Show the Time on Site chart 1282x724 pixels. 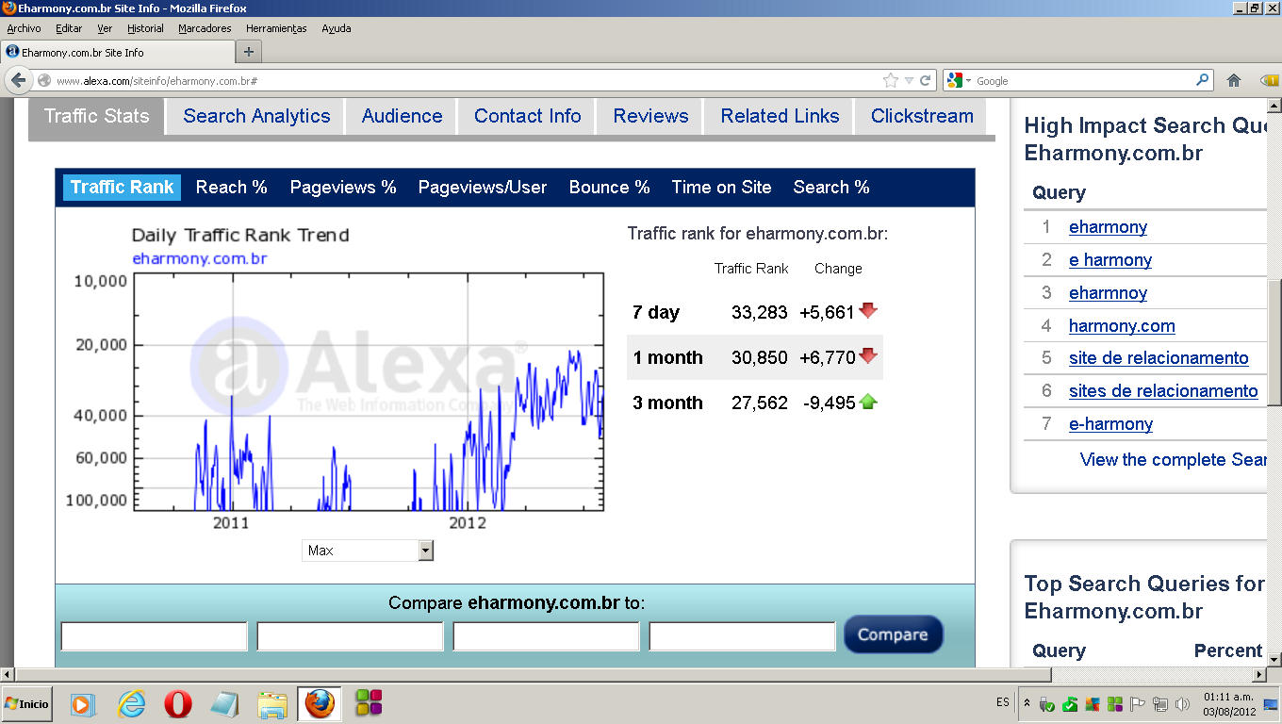(721, 188)
